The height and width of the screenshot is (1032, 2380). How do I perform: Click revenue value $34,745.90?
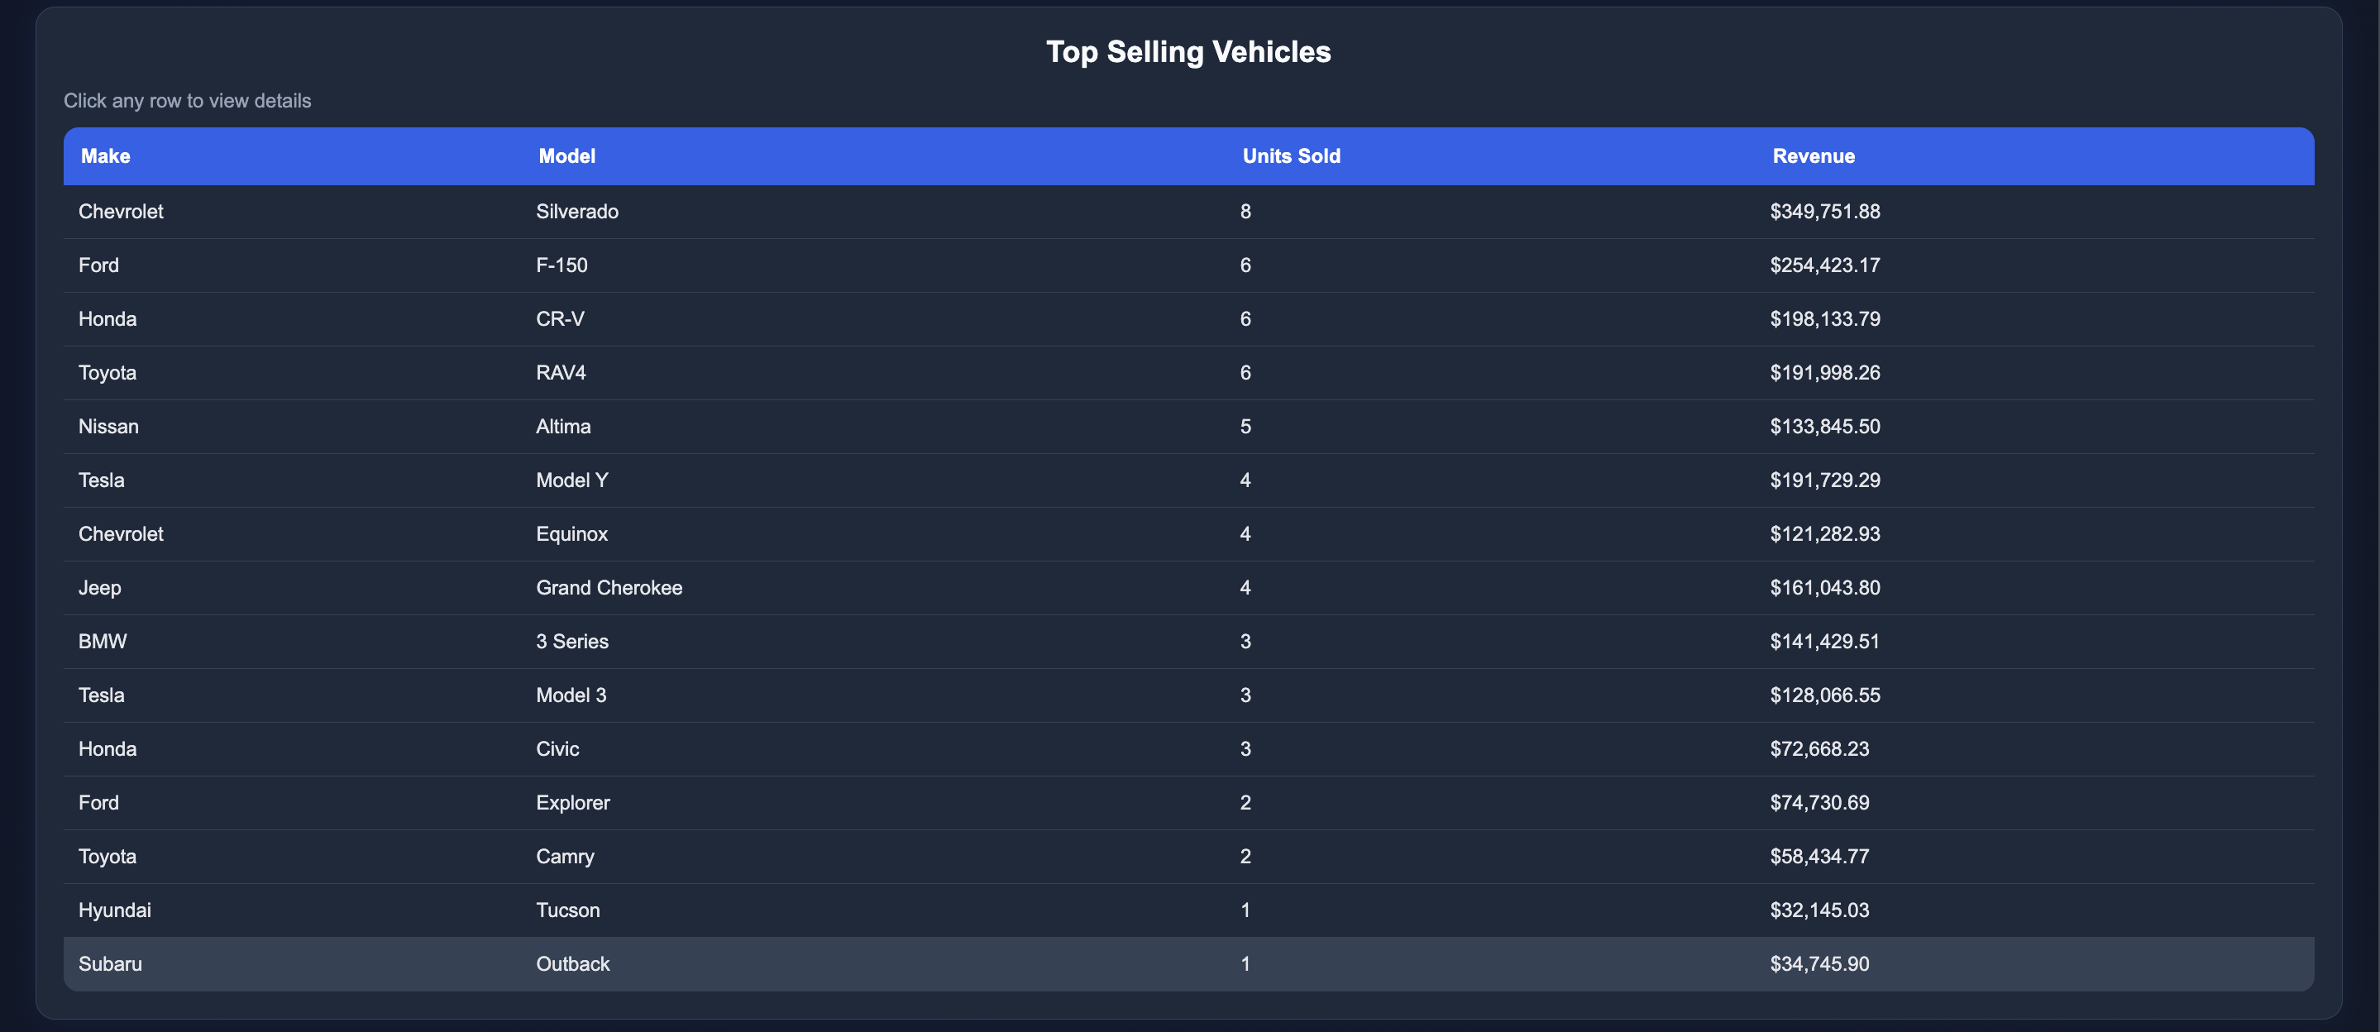pyautogui.click(x=1819, y=963)
